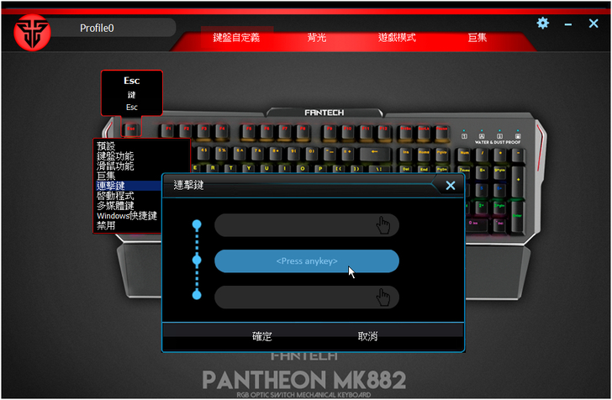The image size is (612, 400).
Task: Choose 鍵盤功能 in the key menu
Action: click(x=115, y=156)
